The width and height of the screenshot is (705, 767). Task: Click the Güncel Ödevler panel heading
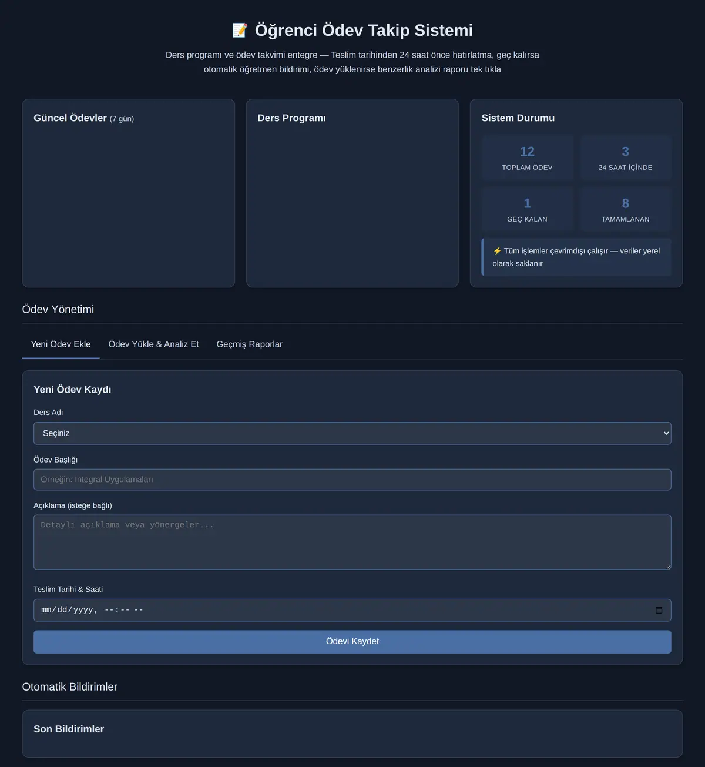(x=83, y=118)
